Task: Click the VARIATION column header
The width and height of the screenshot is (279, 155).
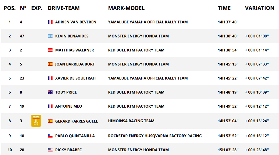Action: coord(260,8)
